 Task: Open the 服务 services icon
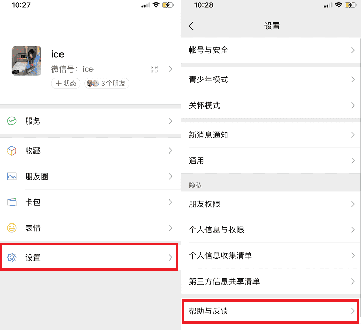tap(12, 121)
